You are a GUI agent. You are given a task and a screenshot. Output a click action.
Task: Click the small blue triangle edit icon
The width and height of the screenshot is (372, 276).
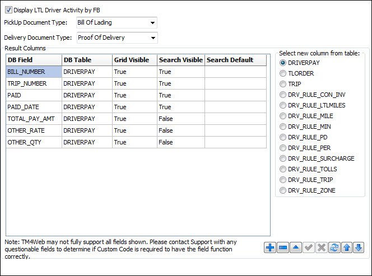pyautogui.click(x=295, y=247)
